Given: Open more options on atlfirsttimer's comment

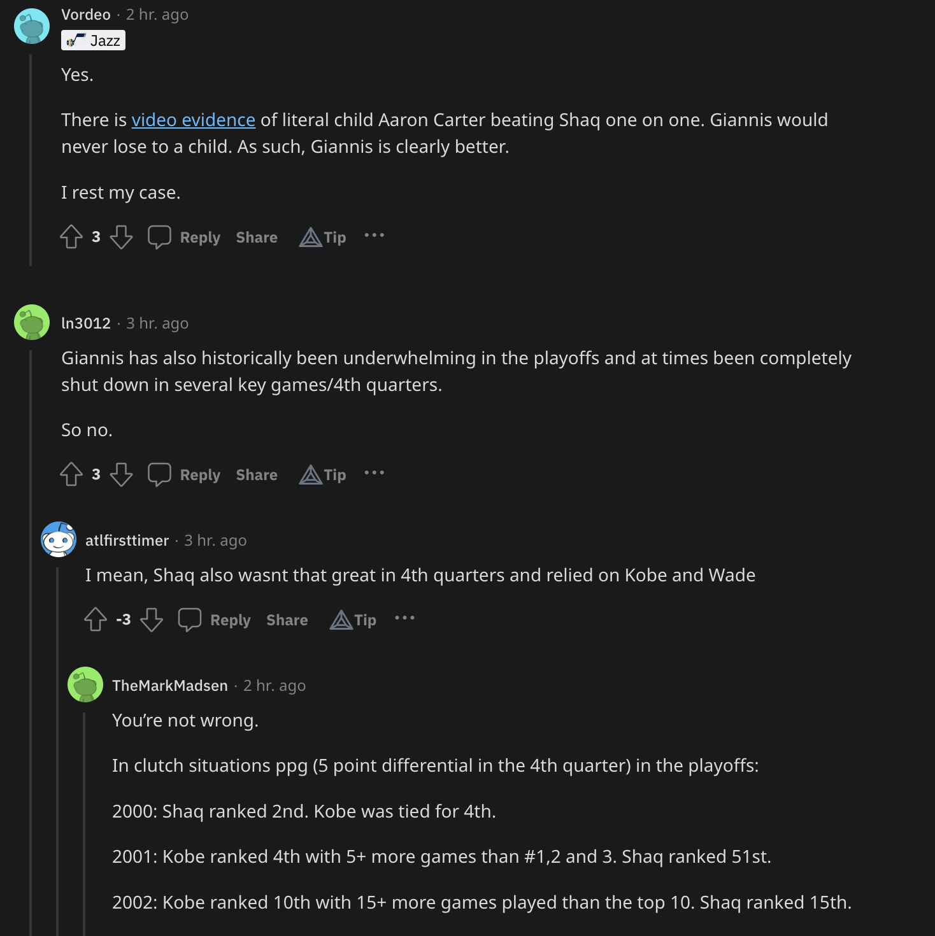Looking at the screenshot, I should pos(405,618).
